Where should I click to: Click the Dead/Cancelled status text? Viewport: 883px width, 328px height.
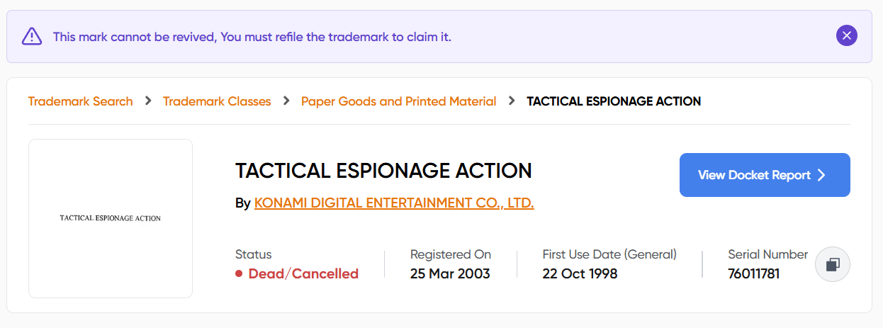303,274
